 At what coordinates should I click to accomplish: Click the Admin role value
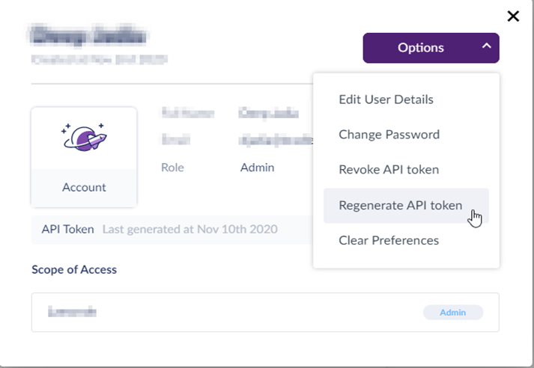[257, 168]
